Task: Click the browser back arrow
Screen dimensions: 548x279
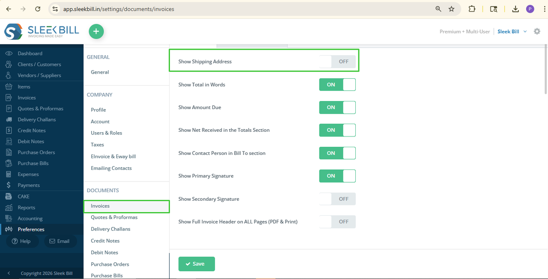Action: (x=9, y=9)
